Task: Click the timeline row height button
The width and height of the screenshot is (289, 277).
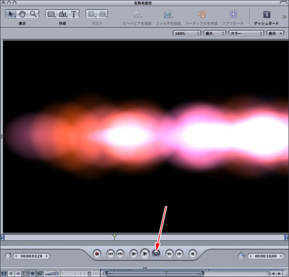Action: [x=51, y=274]
